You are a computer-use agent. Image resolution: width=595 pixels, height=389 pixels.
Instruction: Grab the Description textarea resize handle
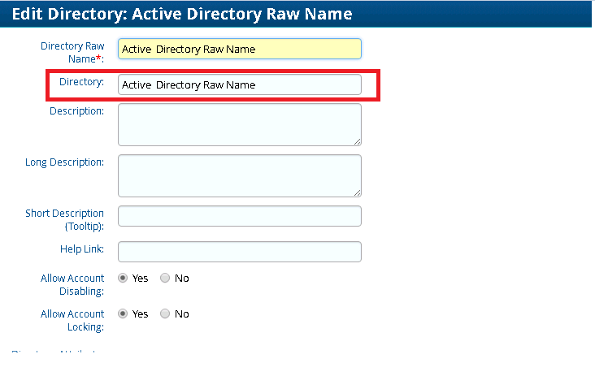coord(357,142)
